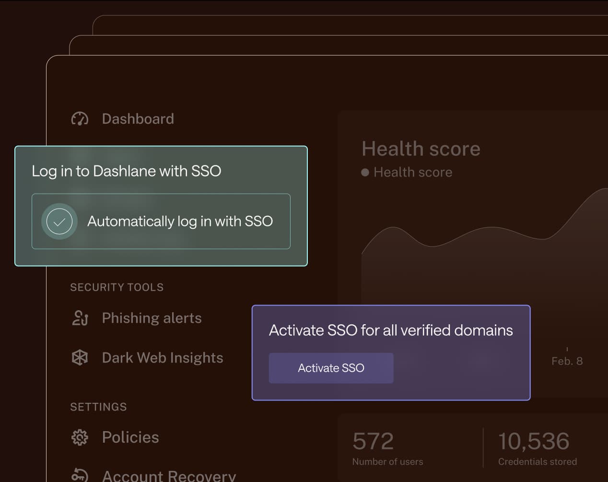The width and height of the screenshot is (608, 482).
Task: Open the Dashboard menu label
Action: click(138, 119)
